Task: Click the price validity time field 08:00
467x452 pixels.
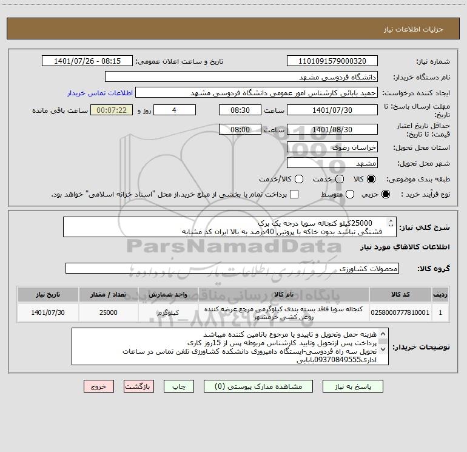Action: (240, 129)
